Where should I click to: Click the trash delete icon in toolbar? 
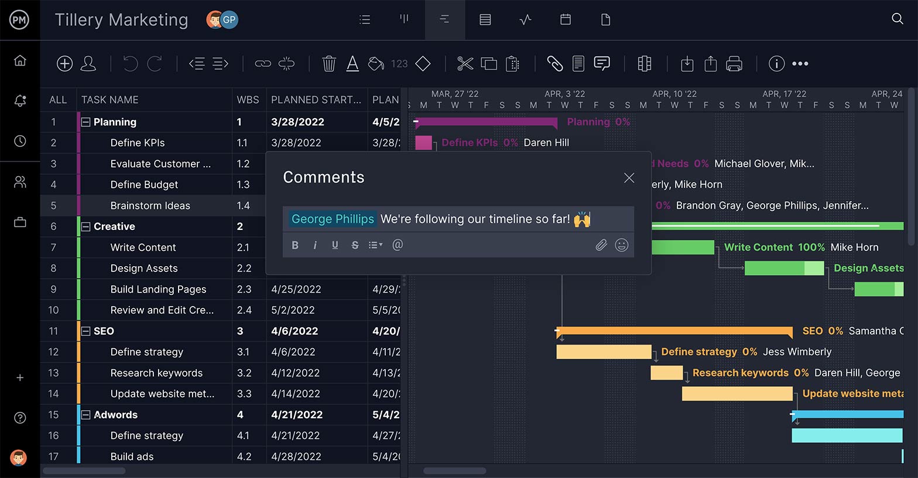(329, 64)
